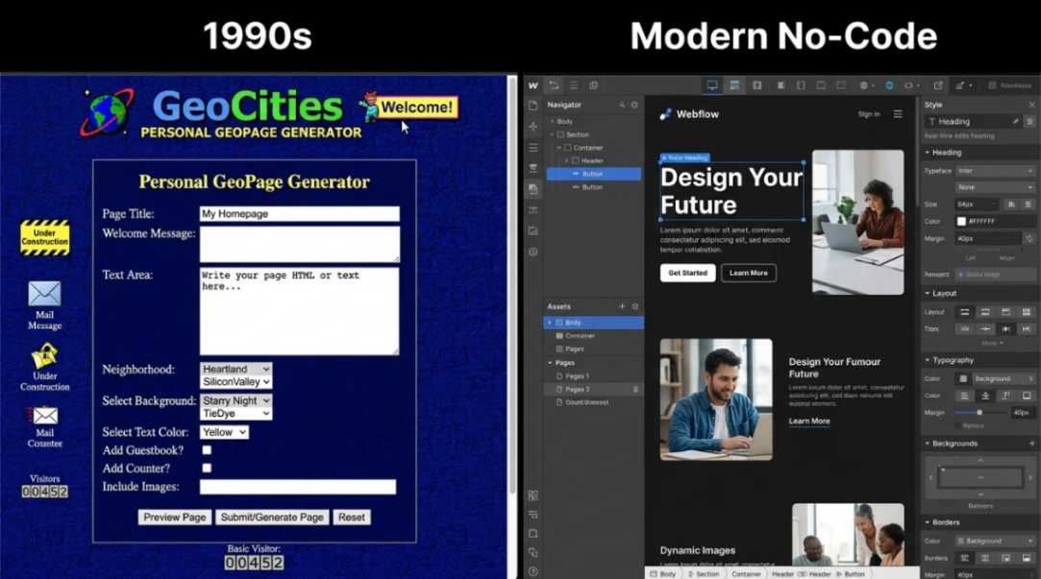The height and width of the screenshot is (579, 1041).
Task: Click the white #FFFFFF color swatch
Action: [961, 221]
